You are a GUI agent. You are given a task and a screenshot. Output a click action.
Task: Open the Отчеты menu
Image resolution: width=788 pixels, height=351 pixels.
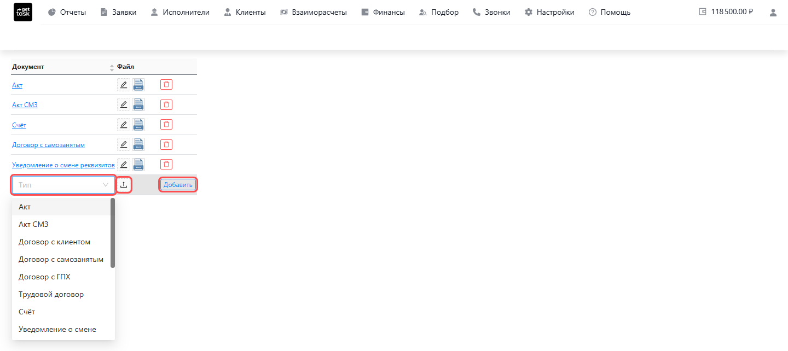point(67,12)
